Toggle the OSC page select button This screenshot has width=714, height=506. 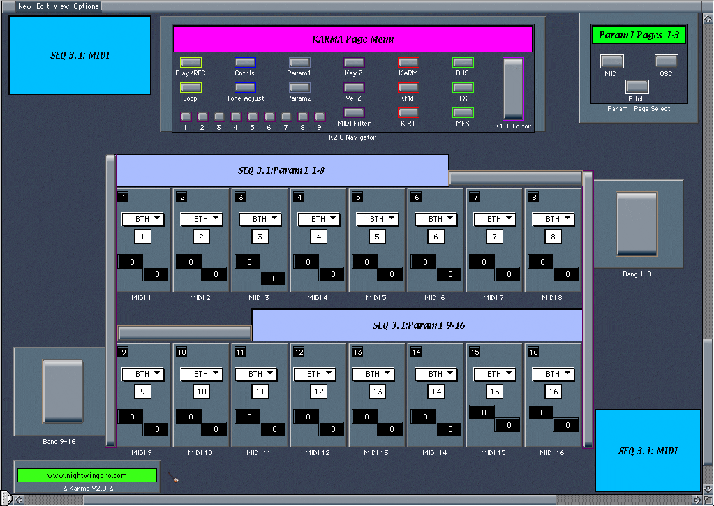click(667, 62)
